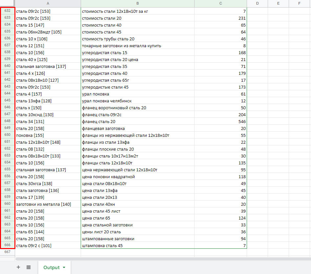Click cell 'сталь 08 [132]'
311x274 pixels.
pos(48,149)
